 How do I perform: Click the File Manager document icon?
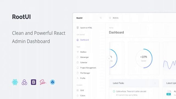click(x=78, y=73)
